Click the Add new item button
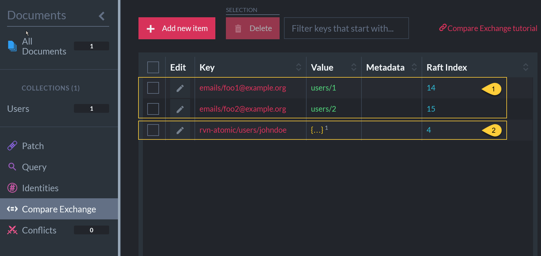 point(177,28)
